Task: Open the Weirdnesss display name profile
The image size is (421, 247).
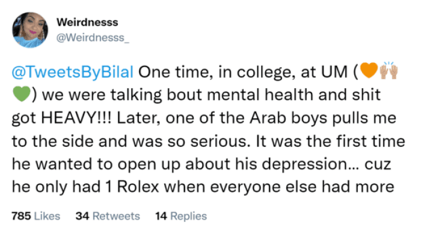Action: (x=87, y=23)
